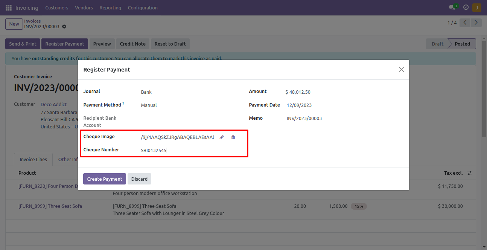
Task: Open the activities clock icon
Action: click(x=466, y=8)
